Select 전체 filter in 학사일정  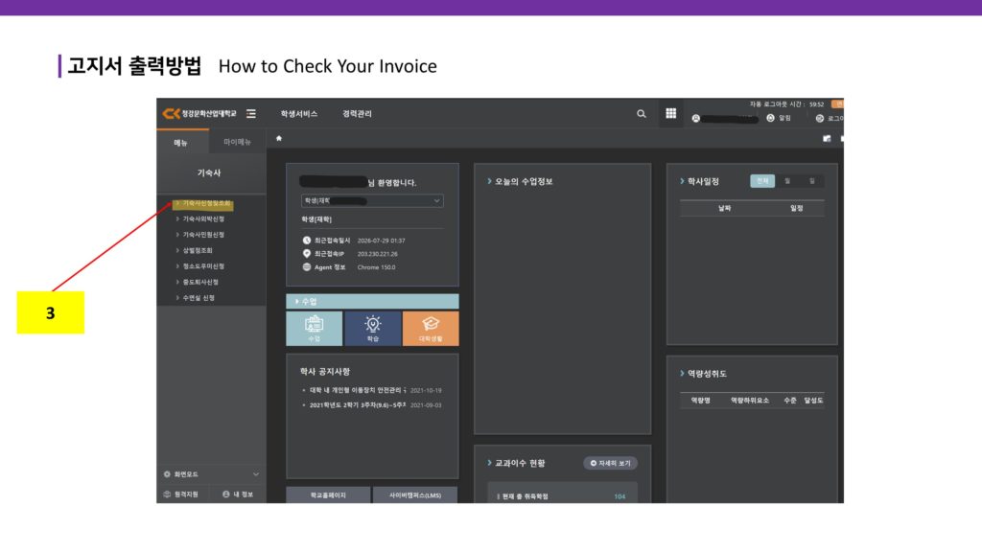[762, 181]
